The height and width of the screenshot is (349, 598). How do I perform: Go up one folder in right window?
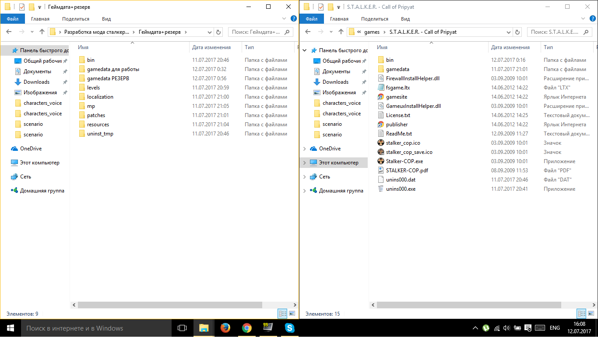click(x=341, y=32)
